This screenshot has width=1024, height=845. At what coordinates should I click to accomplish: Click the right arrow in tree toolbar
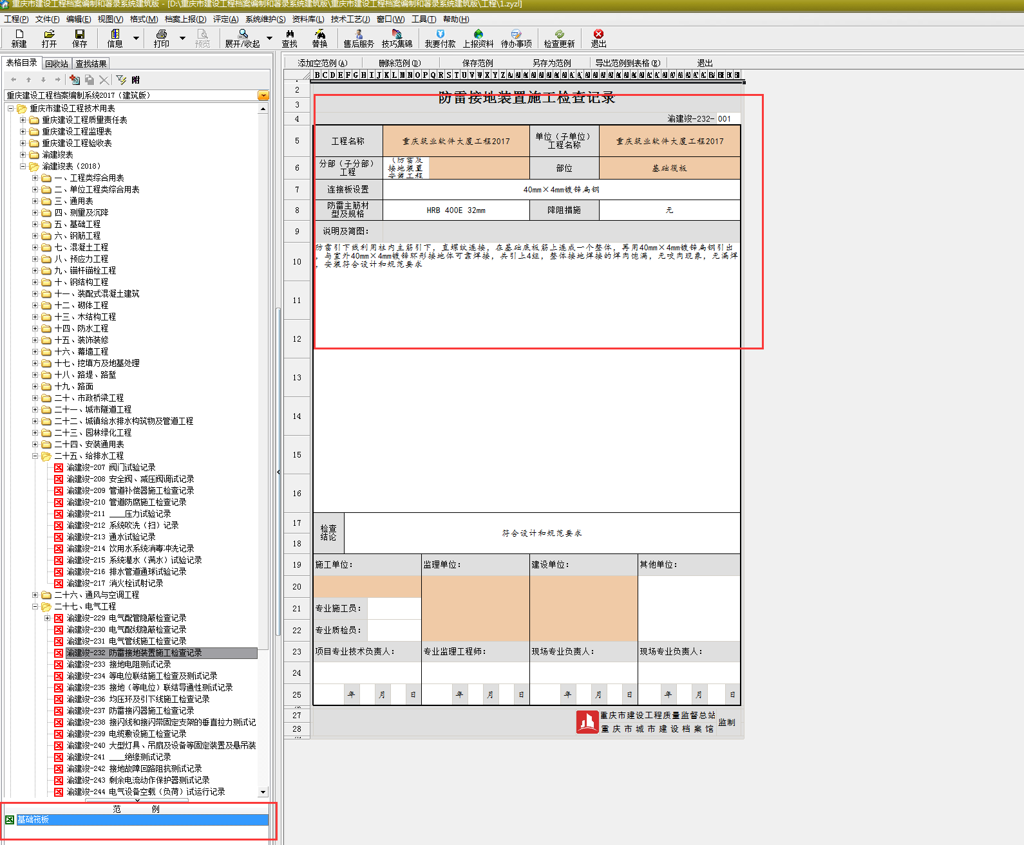pyautogui.click(x=58, y=80)
